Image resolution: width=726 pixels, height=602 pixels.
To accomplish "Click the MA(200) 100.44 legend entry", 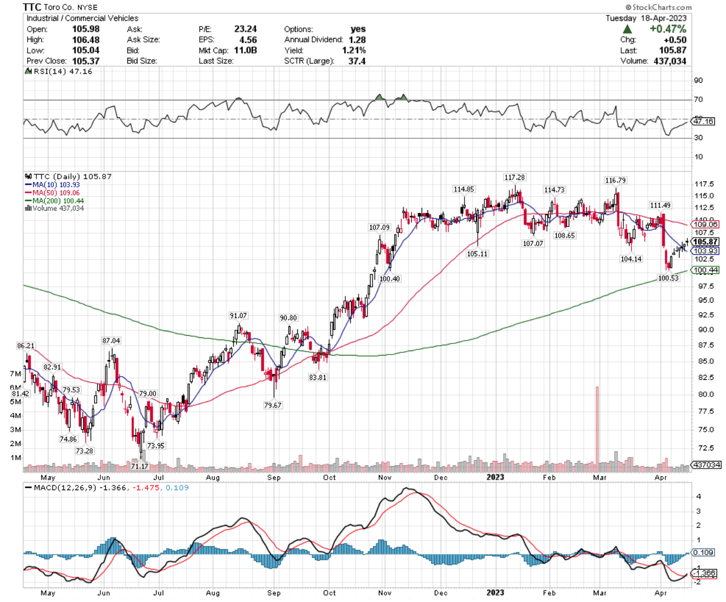I will click(55, 201).
